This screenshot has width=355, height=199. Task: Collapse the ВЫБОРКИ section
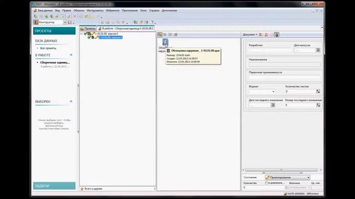point(71,102)
